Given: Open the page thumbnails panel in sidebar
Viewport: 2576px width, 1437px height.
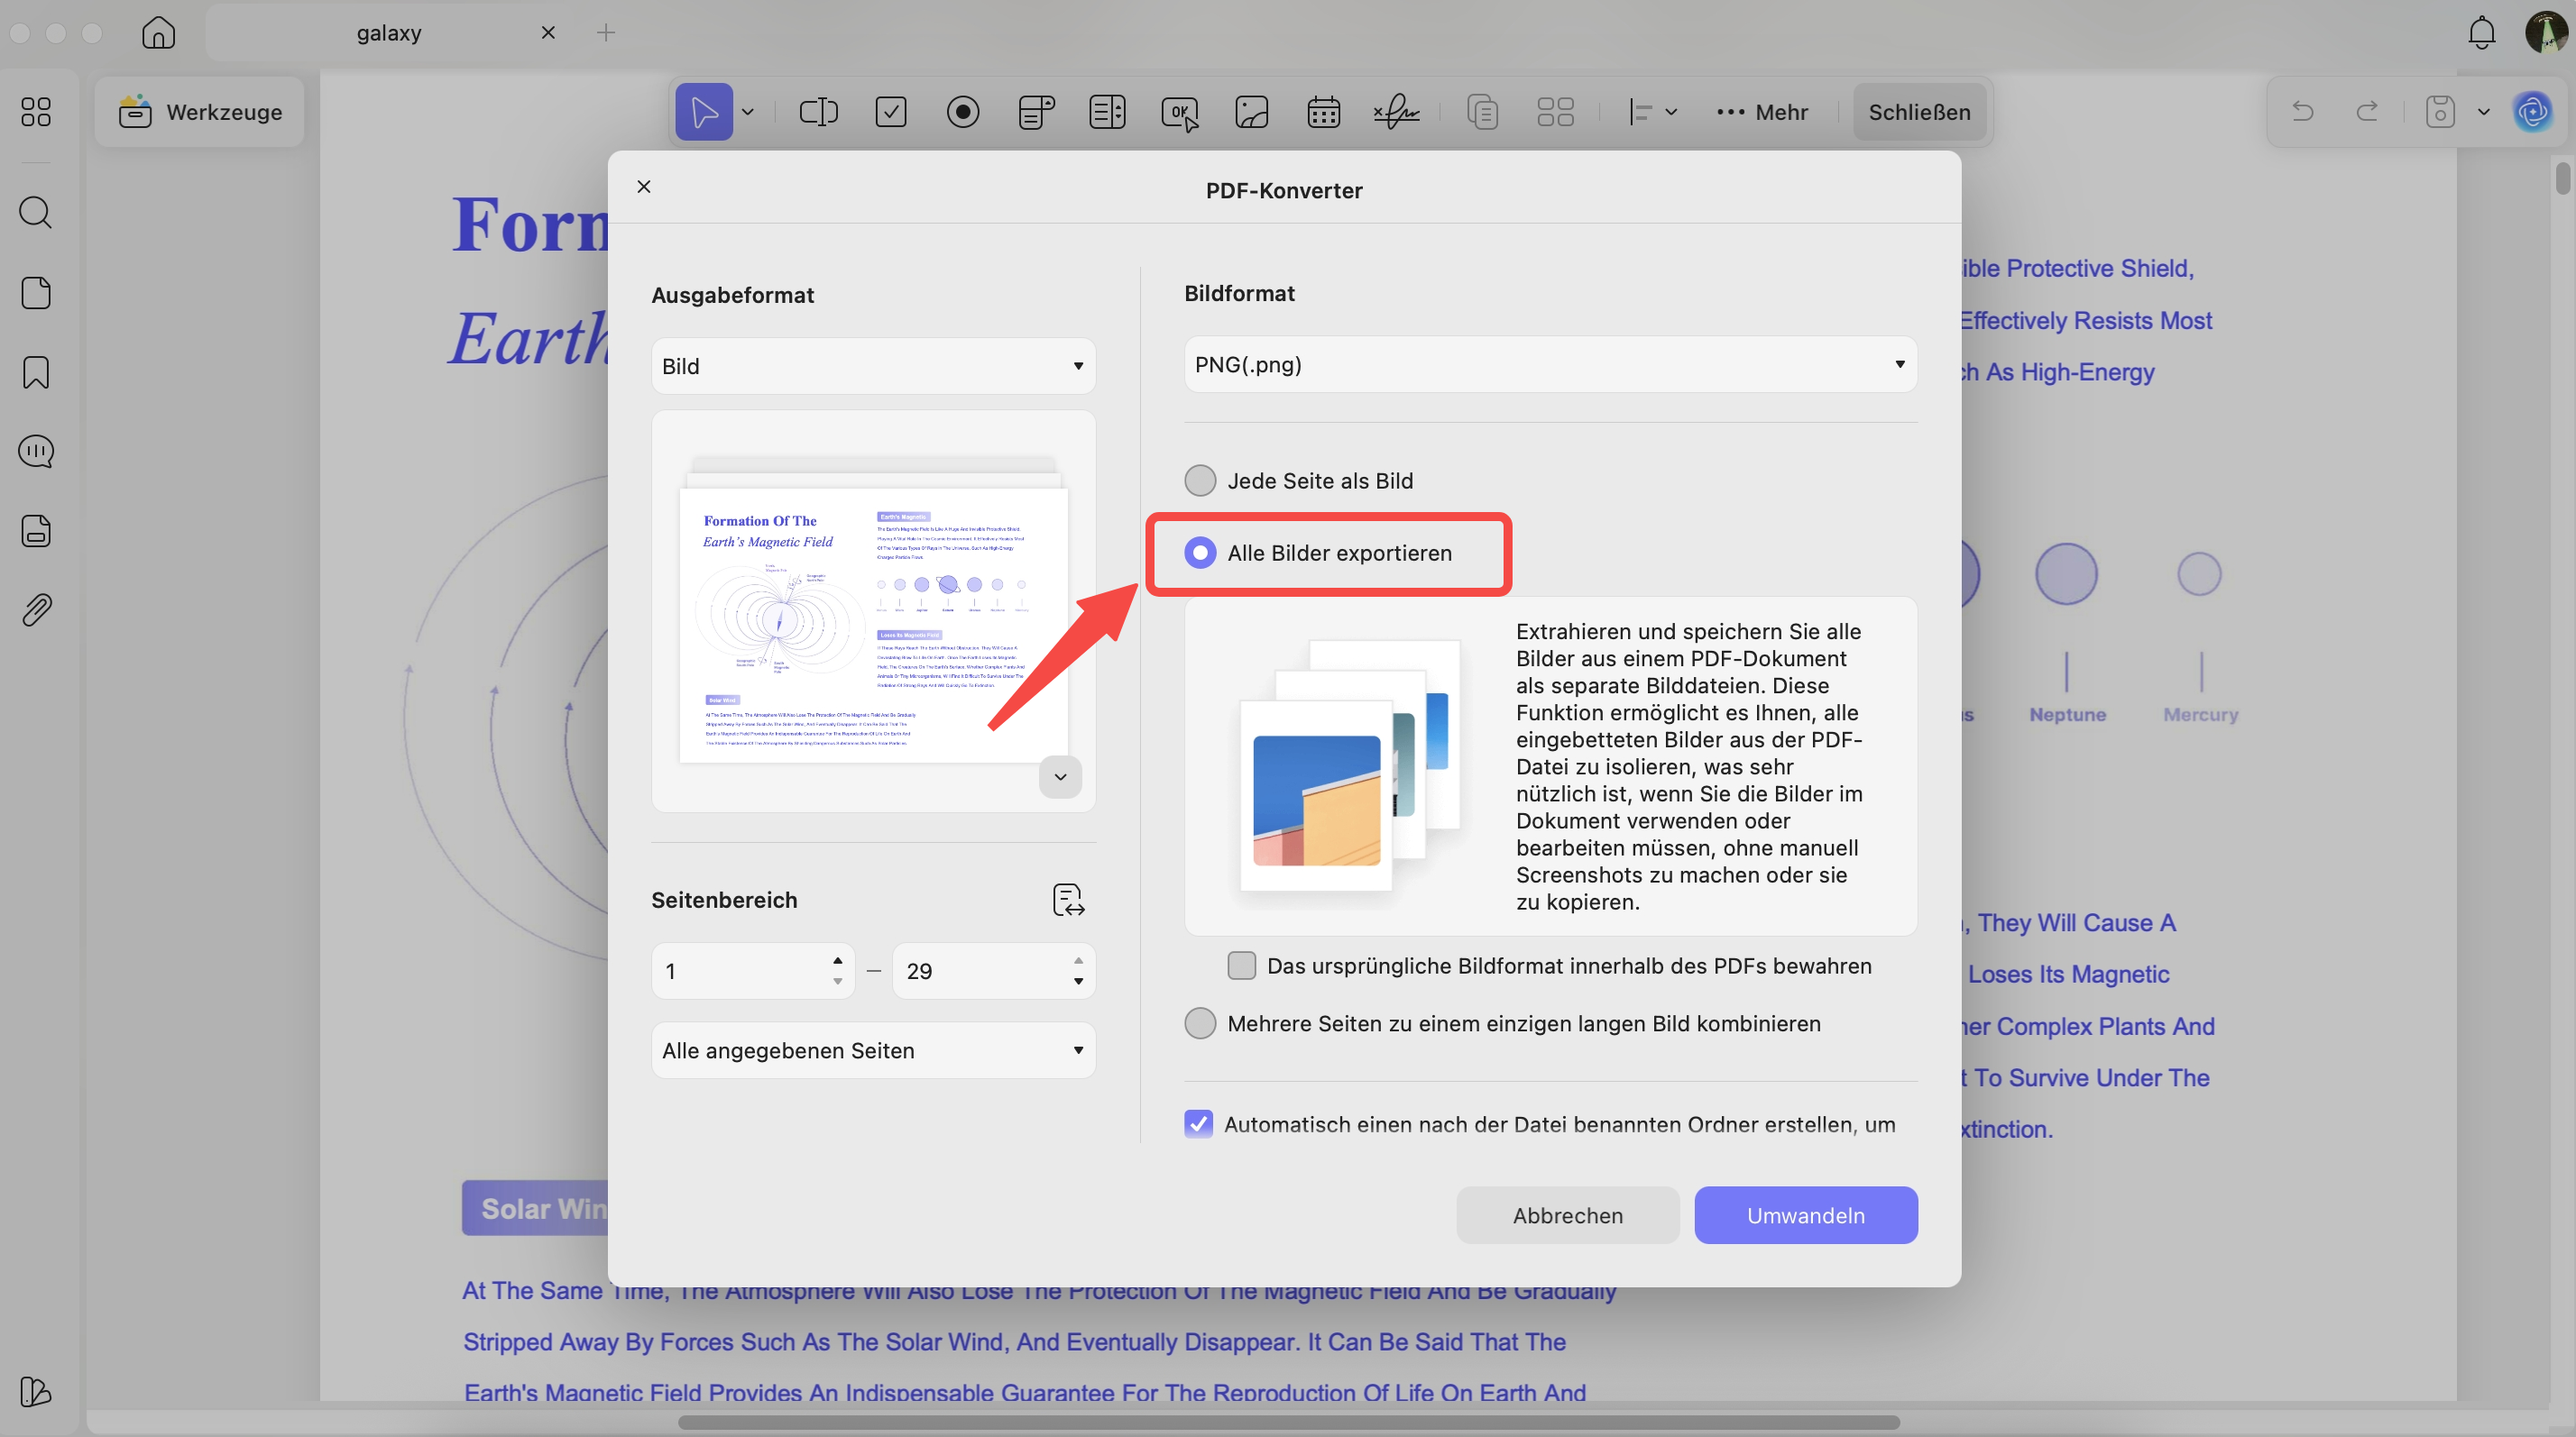Looking at the screenshot, I should pos(36,292).
